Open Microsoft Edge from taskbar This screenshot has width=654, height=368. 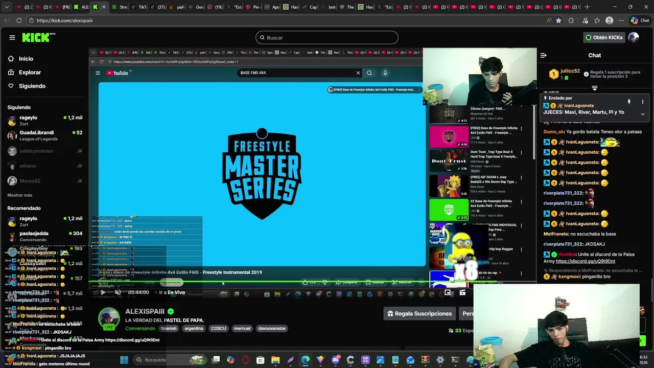pos(305,360)
